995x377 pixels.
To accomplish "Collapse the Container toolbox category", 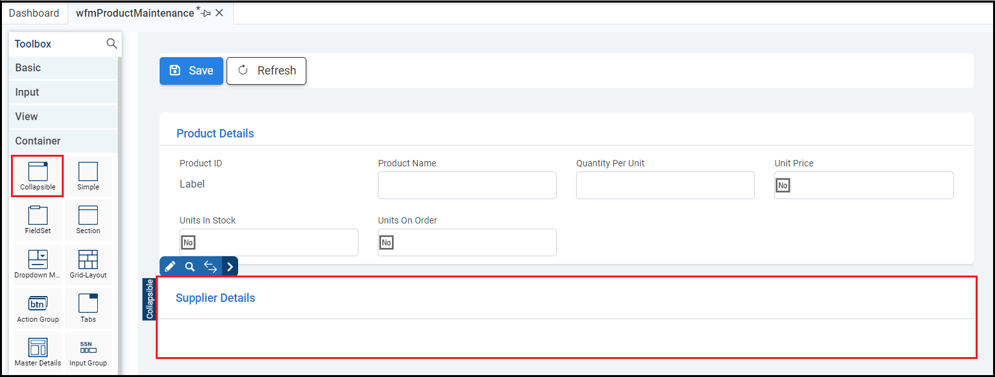I will (63, 141).
